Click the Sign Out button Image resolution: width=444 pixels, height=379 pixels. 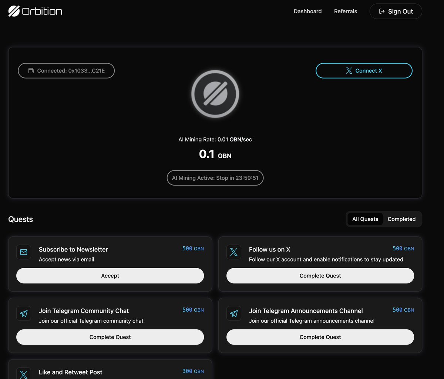(x=396, y=11)
